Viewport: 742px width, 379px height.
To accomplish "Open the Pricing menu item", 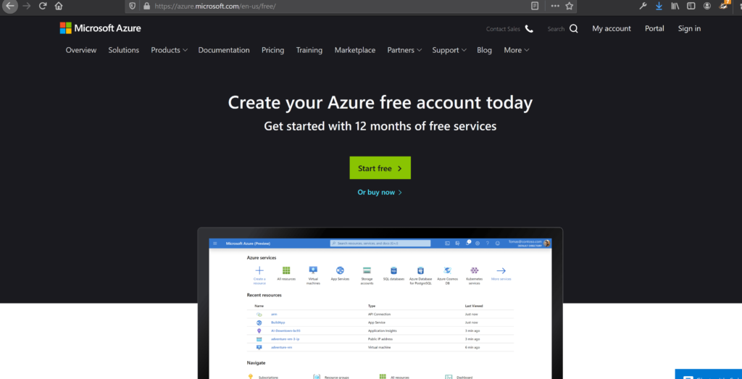I will click(x=272, y=50).
